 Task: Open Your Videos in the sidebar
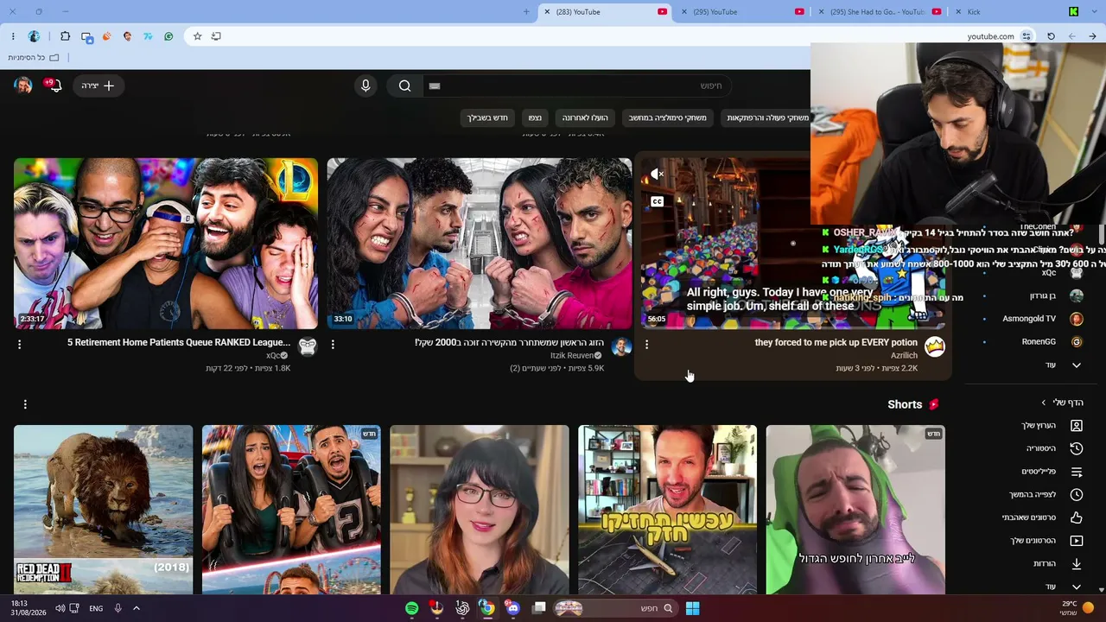[x=1046, y=541]
